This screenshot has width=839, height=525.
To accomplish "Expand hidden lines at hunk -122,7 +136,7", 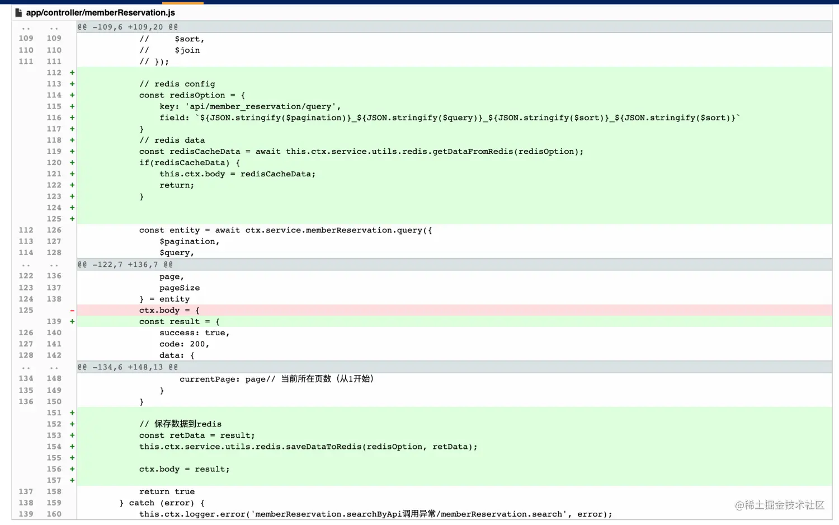I will pos(40,265).
